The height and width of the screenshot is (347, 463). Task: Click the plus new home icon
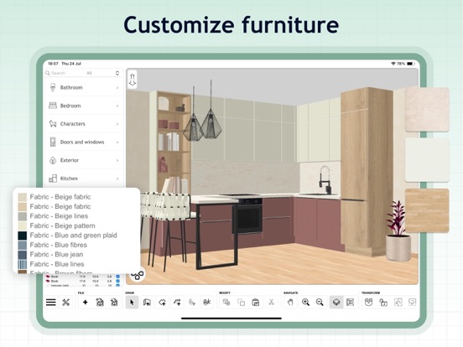coord(85,302)
